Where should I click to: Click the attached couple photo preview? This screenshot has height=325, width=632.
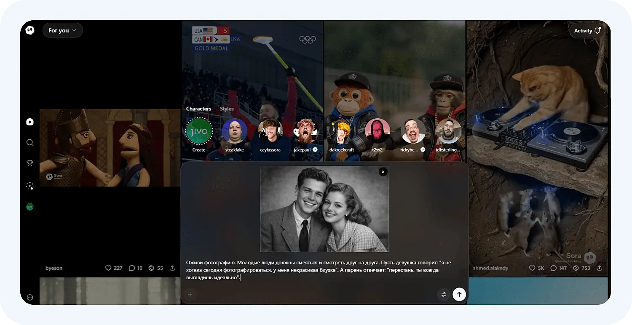324,209
